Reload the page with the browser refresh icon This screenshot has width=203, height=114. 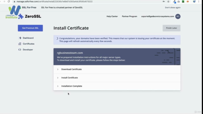click(9, 2)
